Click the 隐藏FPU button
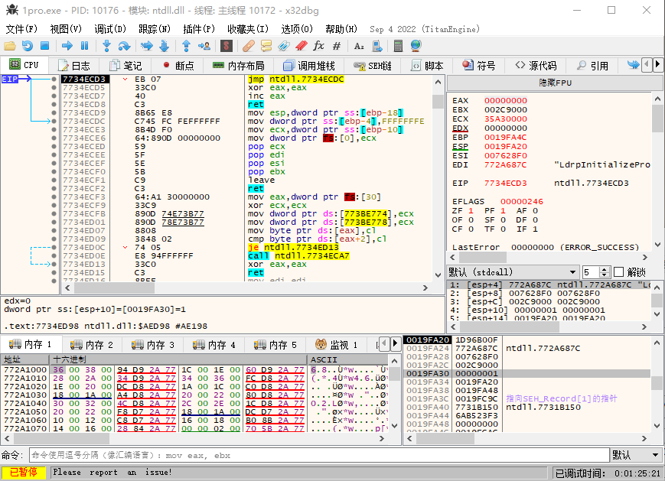665x481 pixels. point(555,83)
